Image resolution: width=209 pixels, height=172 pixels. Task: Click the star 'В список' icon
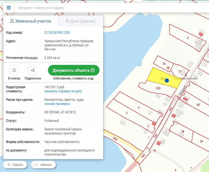point(14,70)
